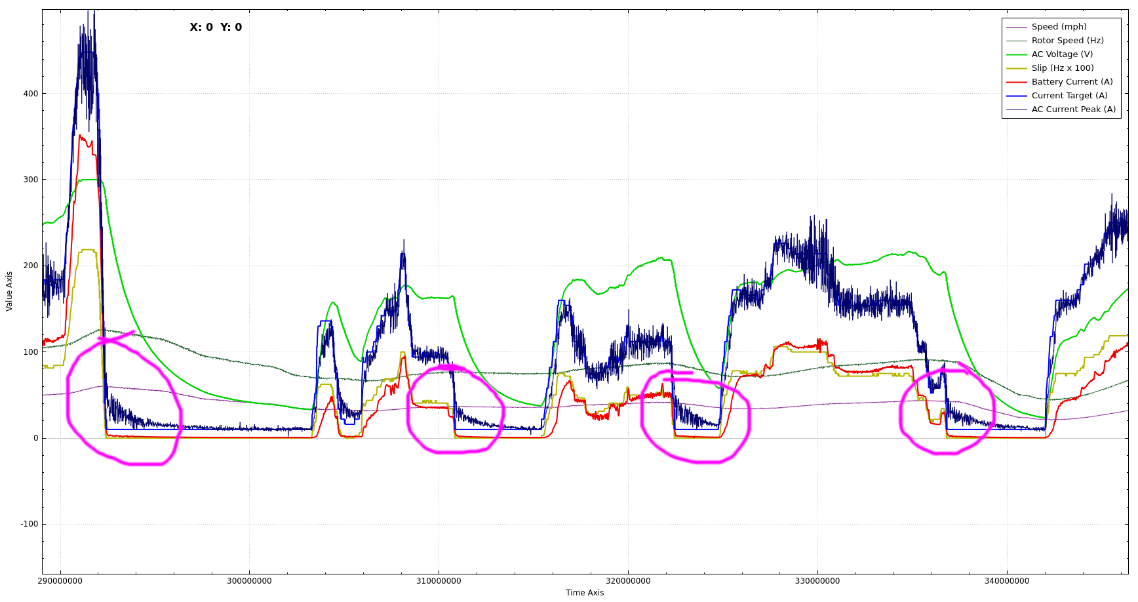Image resolution: width=1138 pixels, height=602 pixels.
Task: Click the Value Axis title label
Action: 9,291
